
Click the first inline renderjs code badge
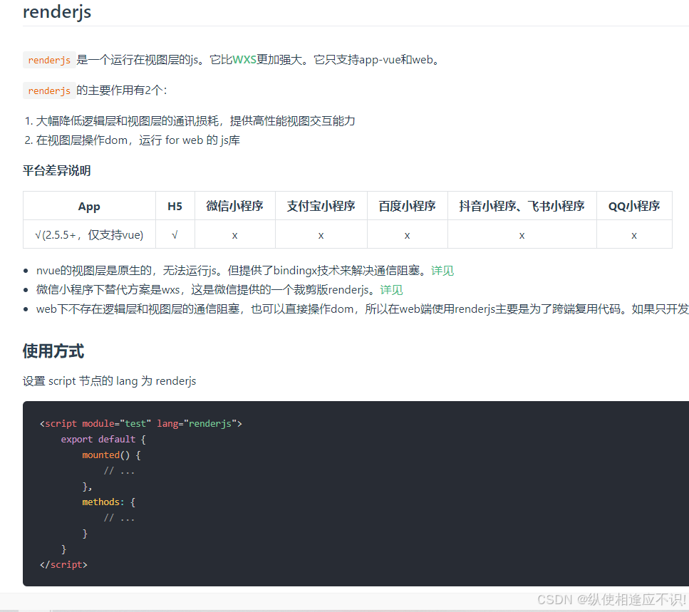[x=48, y=60]
